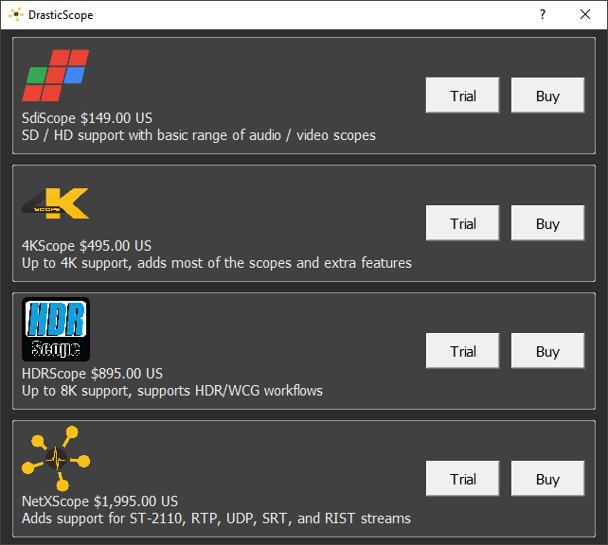Buy the NetXScope license
The width and height of the screenshot is (608, 545).
[547, 479]
